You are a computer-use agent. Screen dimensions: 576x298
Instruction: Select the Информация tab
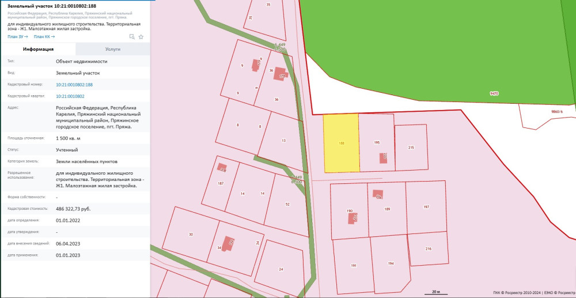[x=38, y=50]
